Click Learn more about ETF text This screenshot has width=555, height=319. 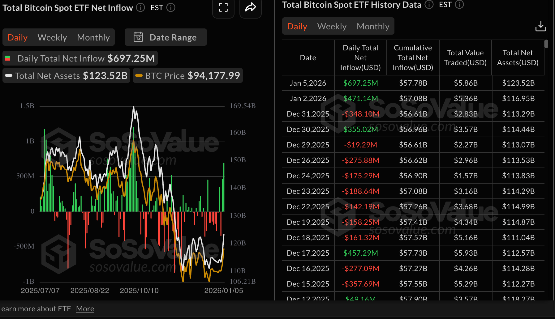[36, 308]
